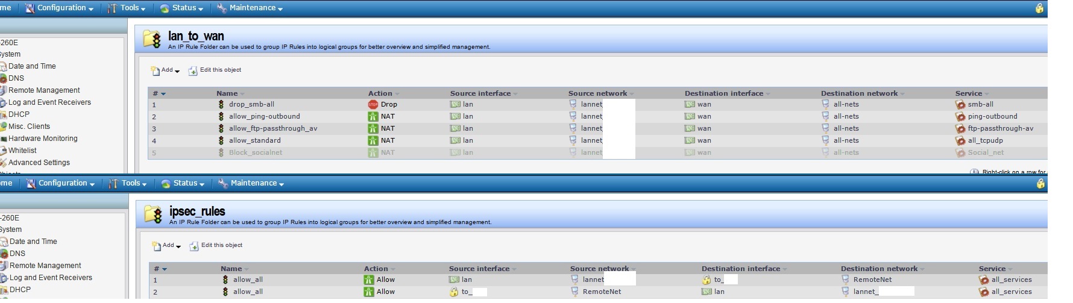1073x303 pixels.
Task: Sort lan_to_wan table by # column
Action: tap(159, 93)
